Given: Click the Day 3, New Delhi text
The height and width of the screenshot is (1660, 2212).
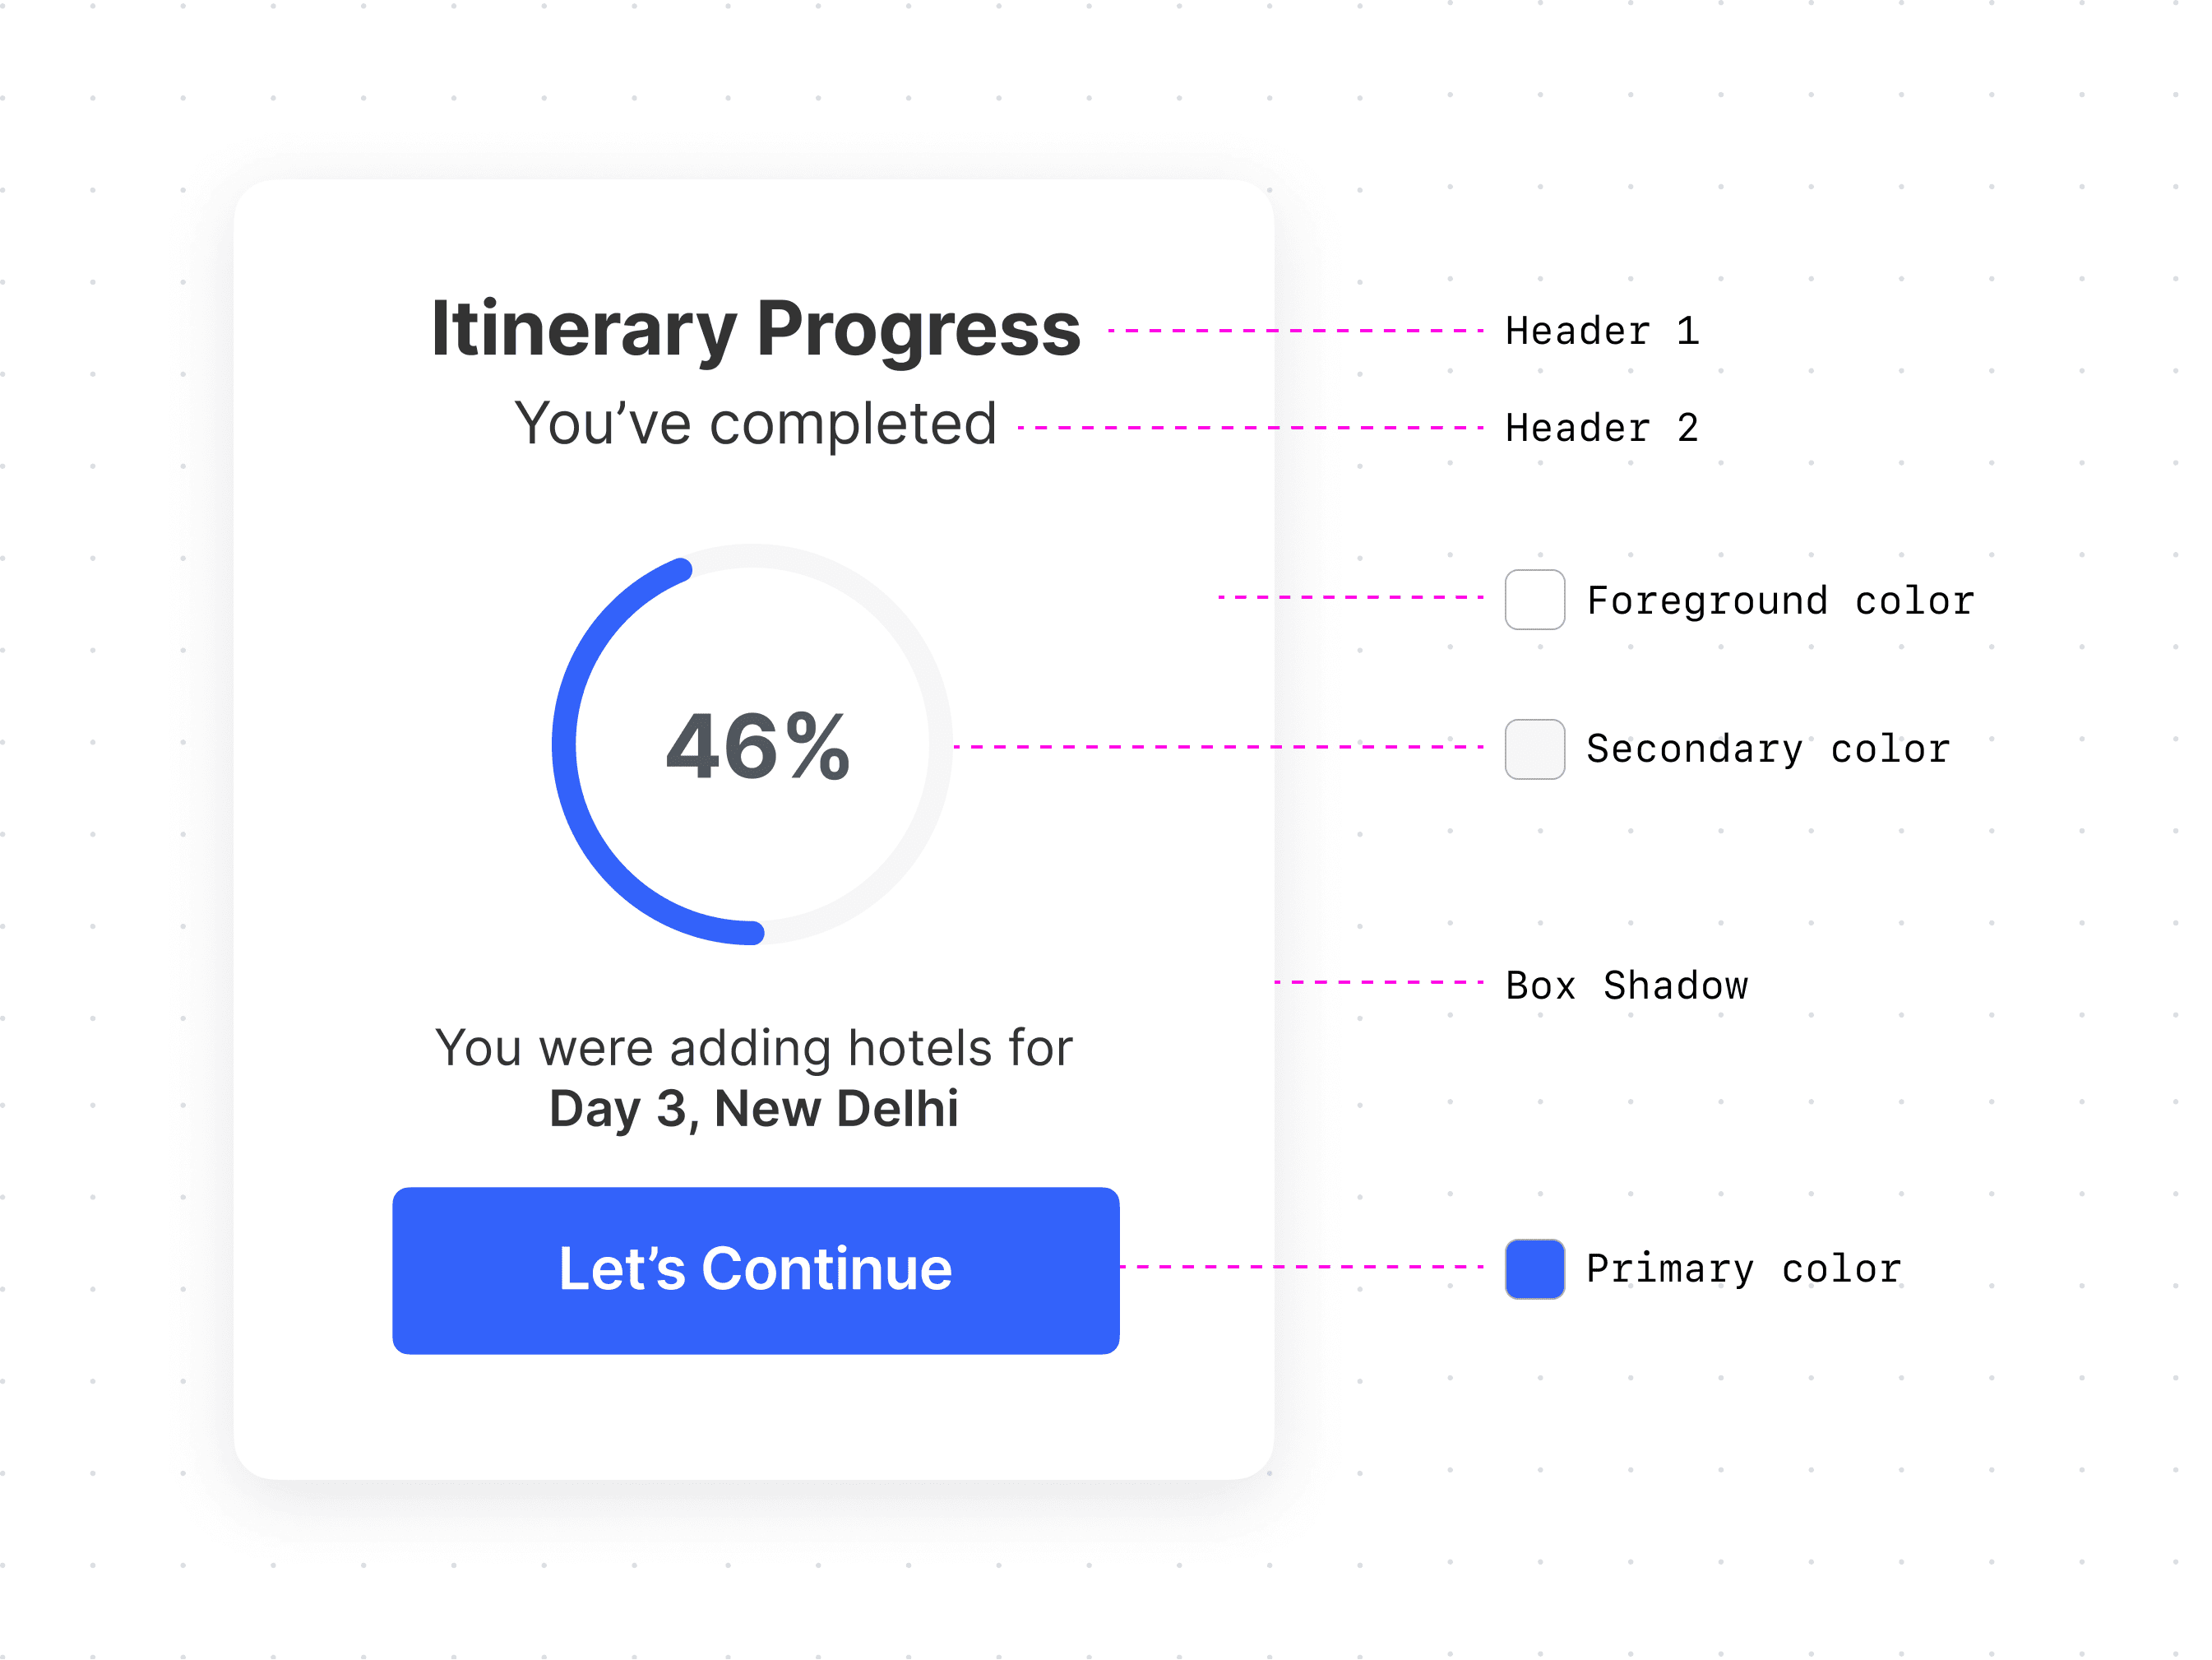Looking at the screenshot, I should click(x=753, y=1109).
